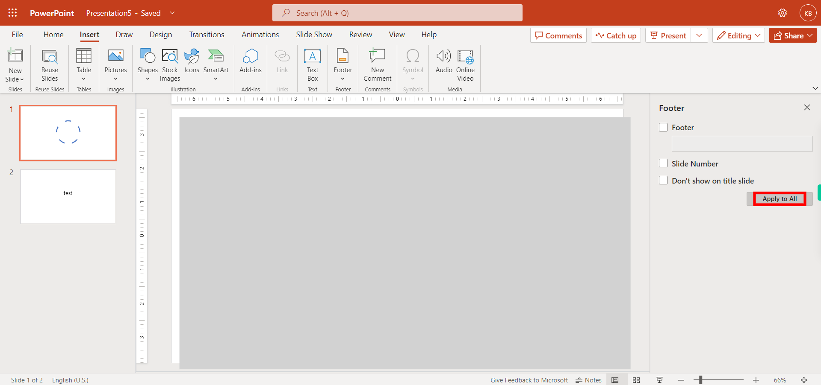Open Add-ins
Image resolution: width=821 pixels, height=385 pixels.
pos(251,61)
